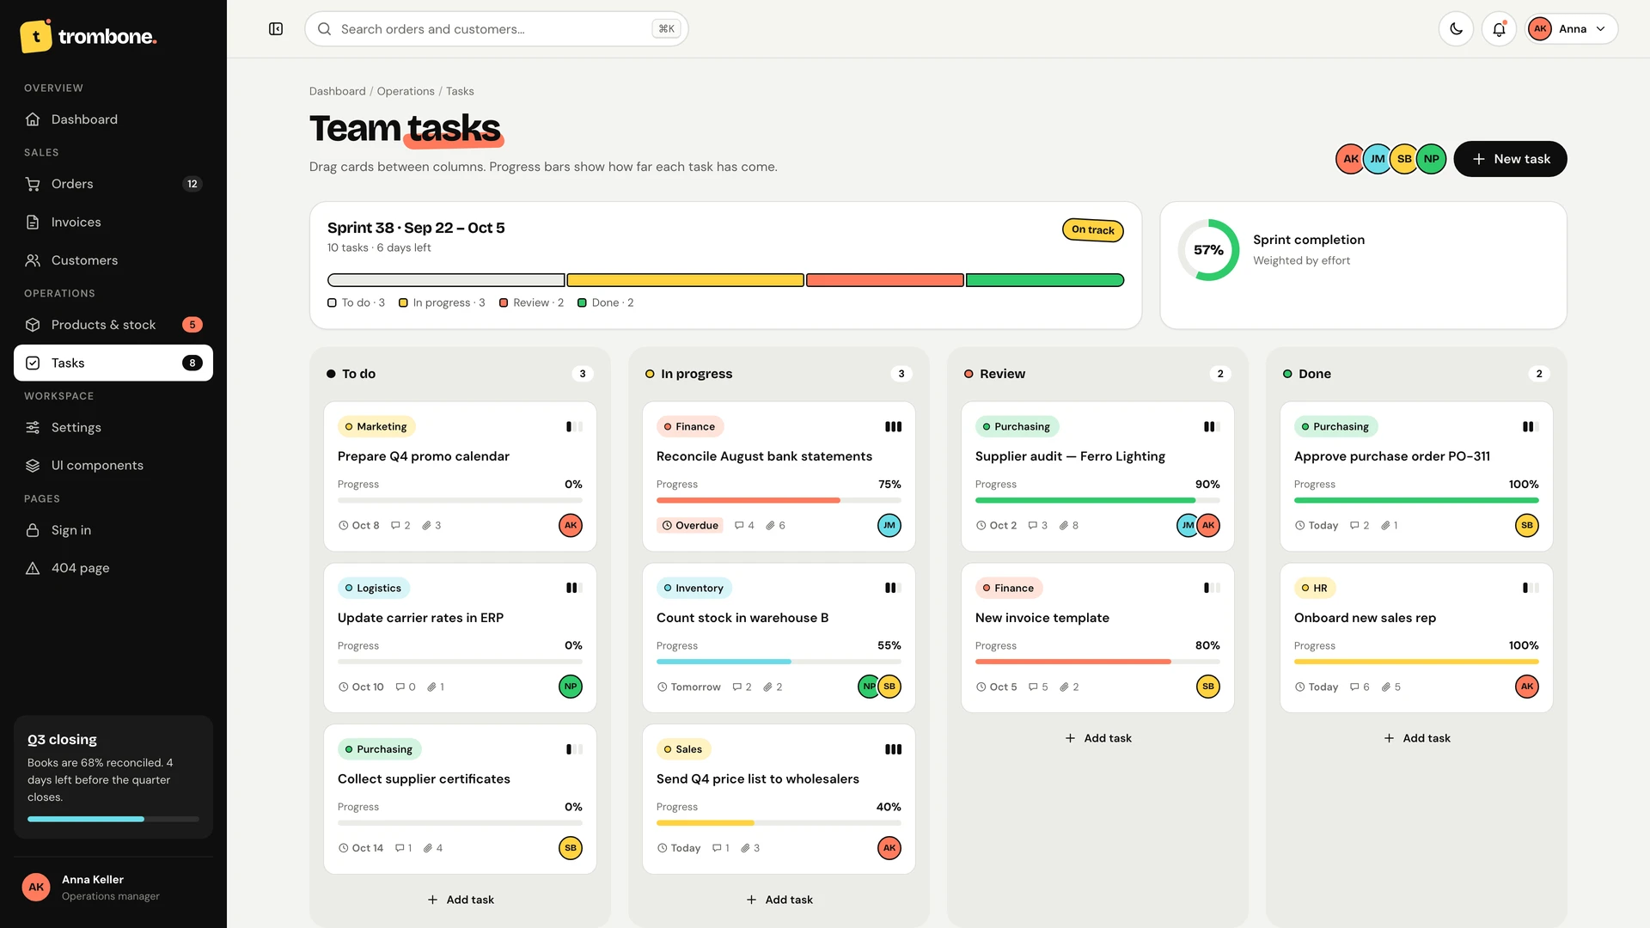Image resolution: width=1650 pixels, height=928 pixels.
Task: Click the Q3 closing progress bar
Action: click(x=113, y=820)
